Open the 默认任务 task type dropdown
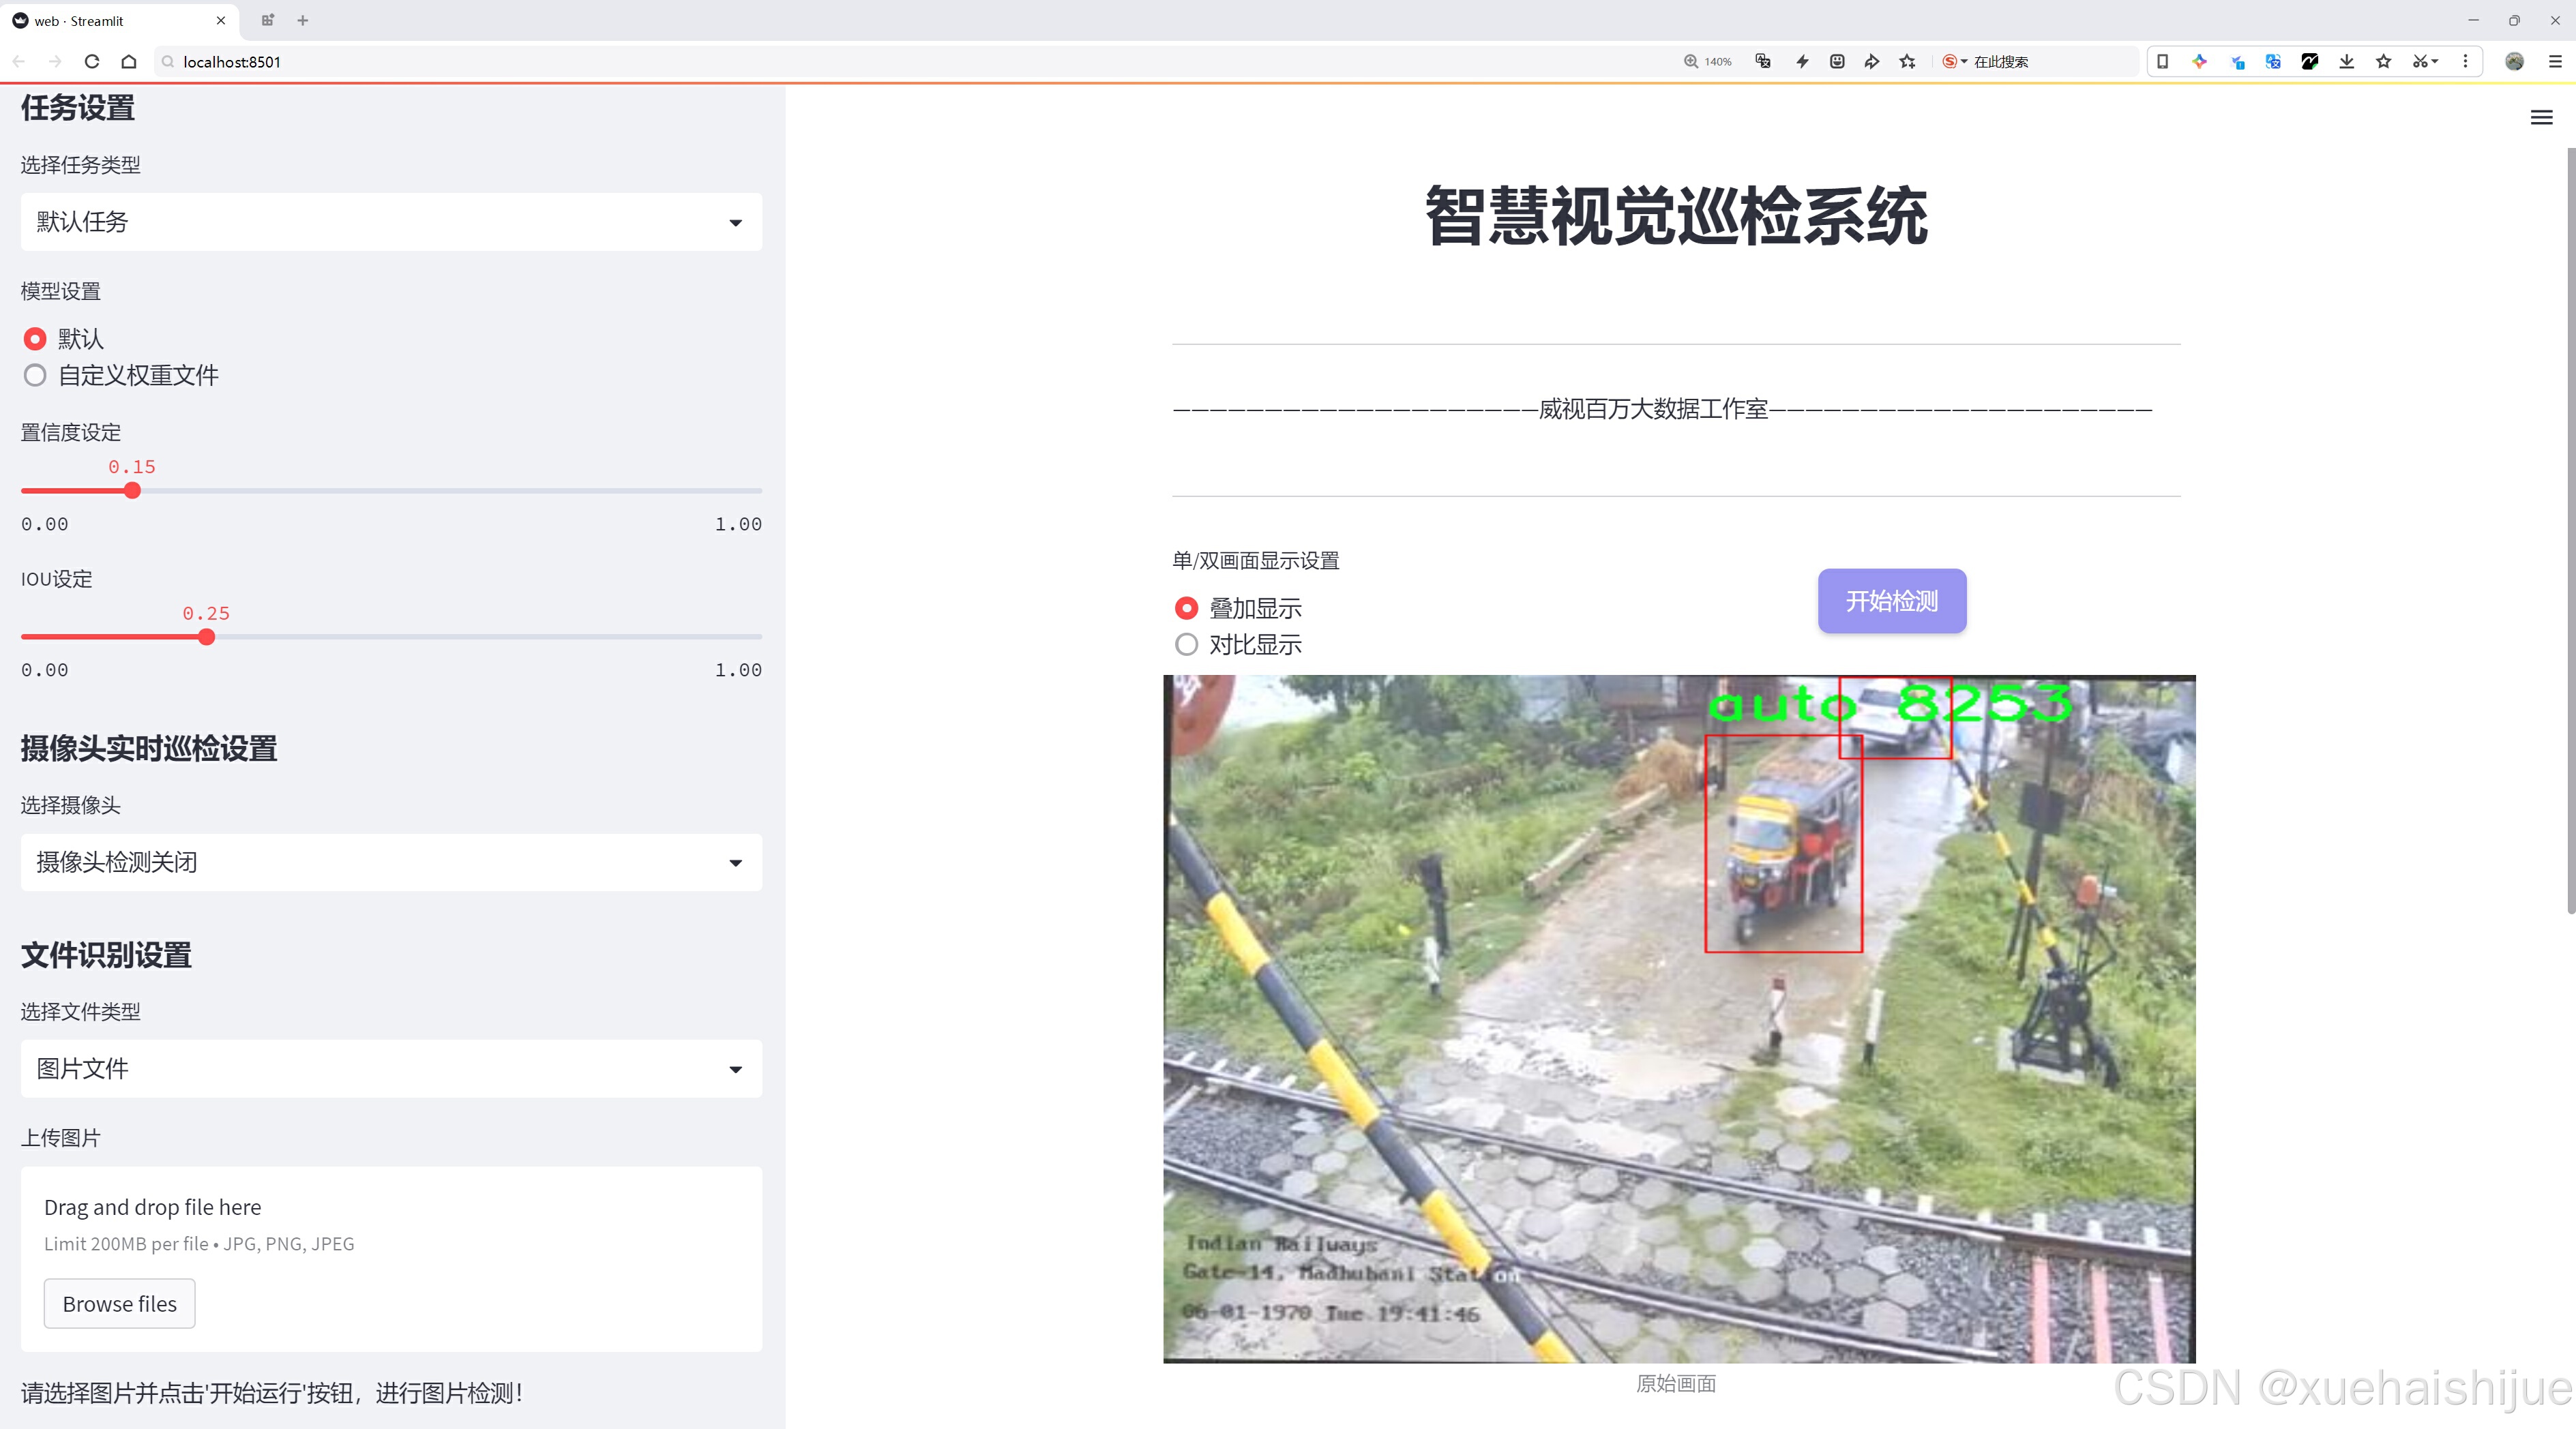 tap(391, 222)
